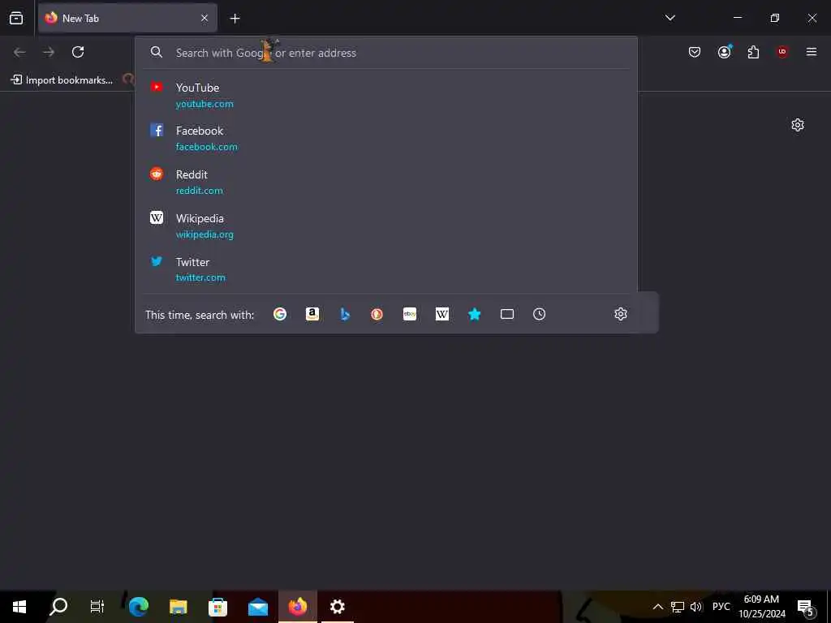Open a new tab with the plus button
This screenshot has height=623, width=831.
coord(235,19)
